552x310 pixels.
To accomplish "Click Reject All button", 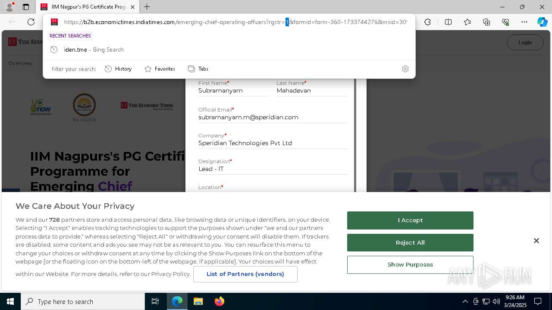I will coord(410,243).
